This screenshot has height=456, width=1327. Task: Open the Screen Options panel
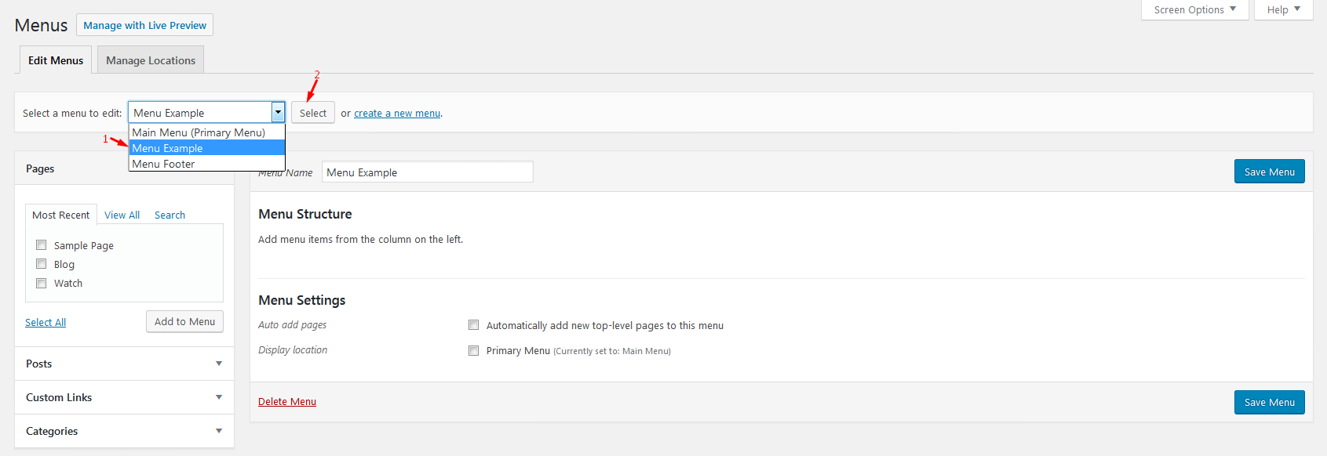click(x=1194, y=9)
